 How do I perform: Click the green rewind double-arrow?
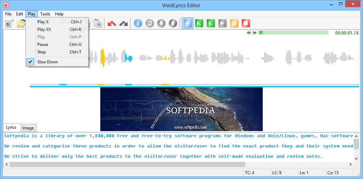pos(249,33)
